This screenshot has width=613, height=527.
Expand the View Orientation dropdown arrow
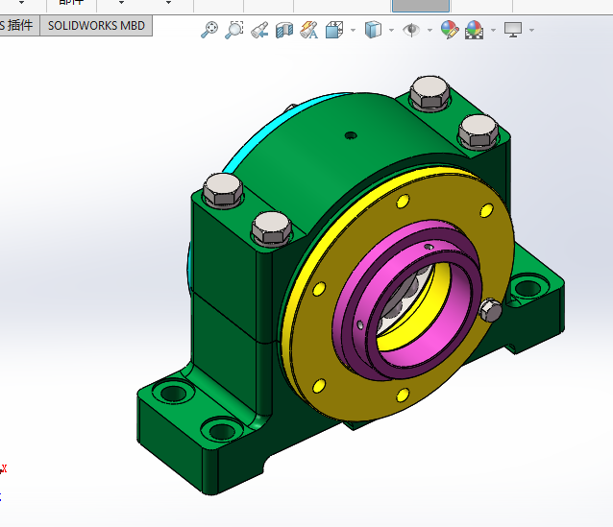[x=353, y=30]
